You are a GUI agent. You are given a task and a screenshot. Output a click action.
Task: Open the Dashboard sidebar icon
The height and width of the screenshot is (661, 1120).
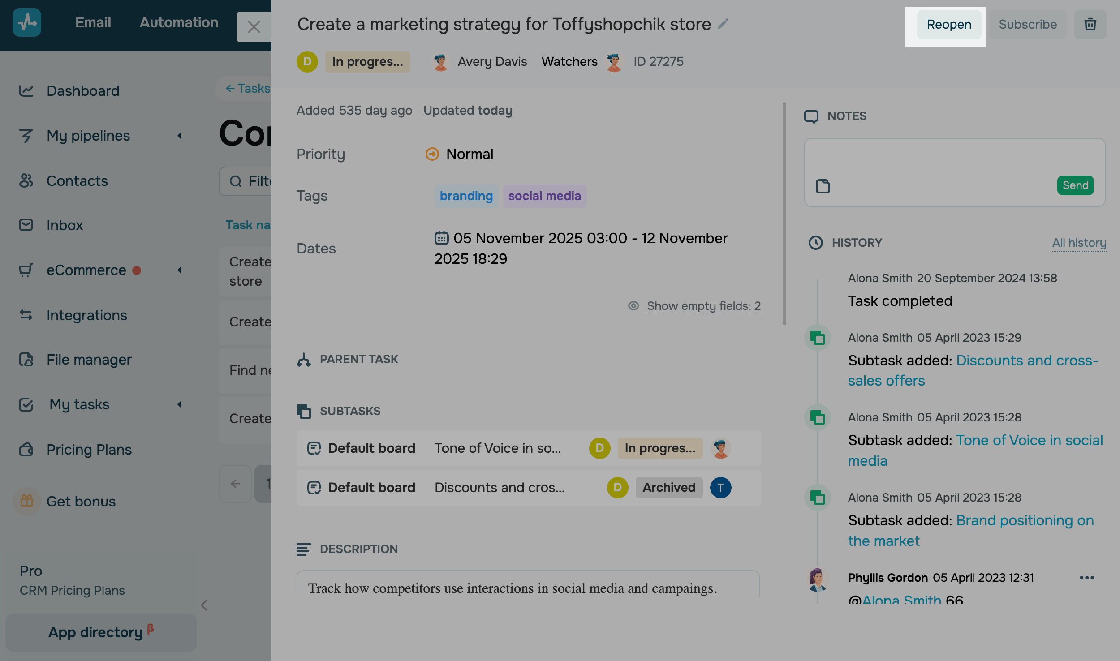[x=26, y=91]
